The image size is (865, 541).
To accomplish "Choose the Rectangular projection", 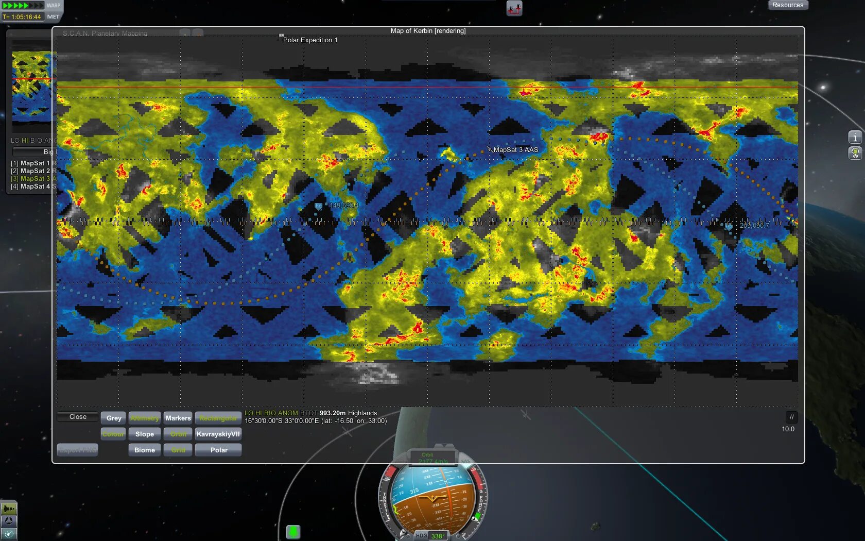I will pos(218,418).
